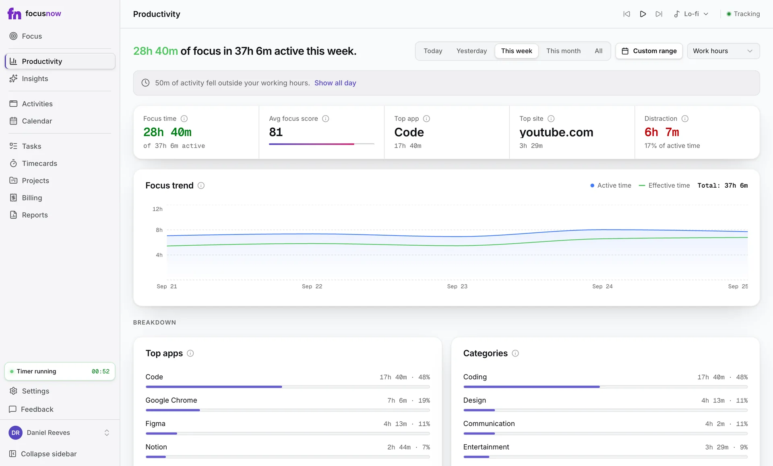Show info for Avg focus score
Image resolution: width=773 pixels, height=466 pixels.
[326, 119]
